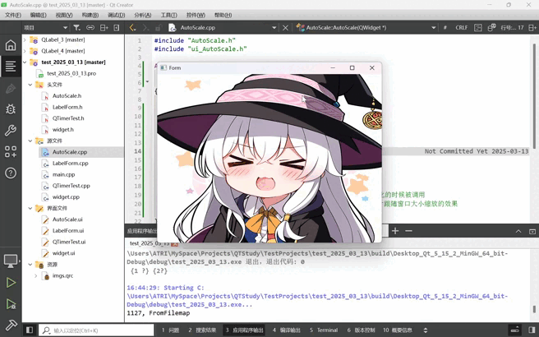Click the CRLF line ending button
Image resolution: width=539 pixels, height=337 pixels.
click(x=461, y=28)
